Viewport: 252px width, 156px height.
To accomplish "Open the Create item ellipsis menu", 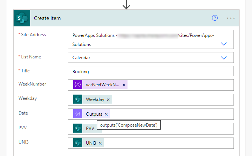I will 231,18.
